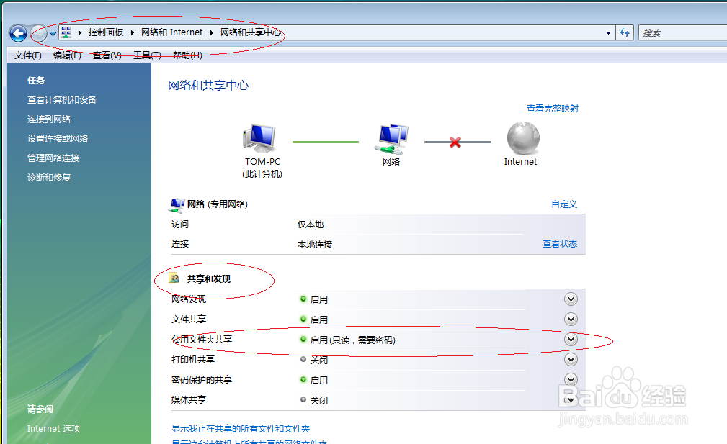Click green status light for 文件共享

click(303, 319)
